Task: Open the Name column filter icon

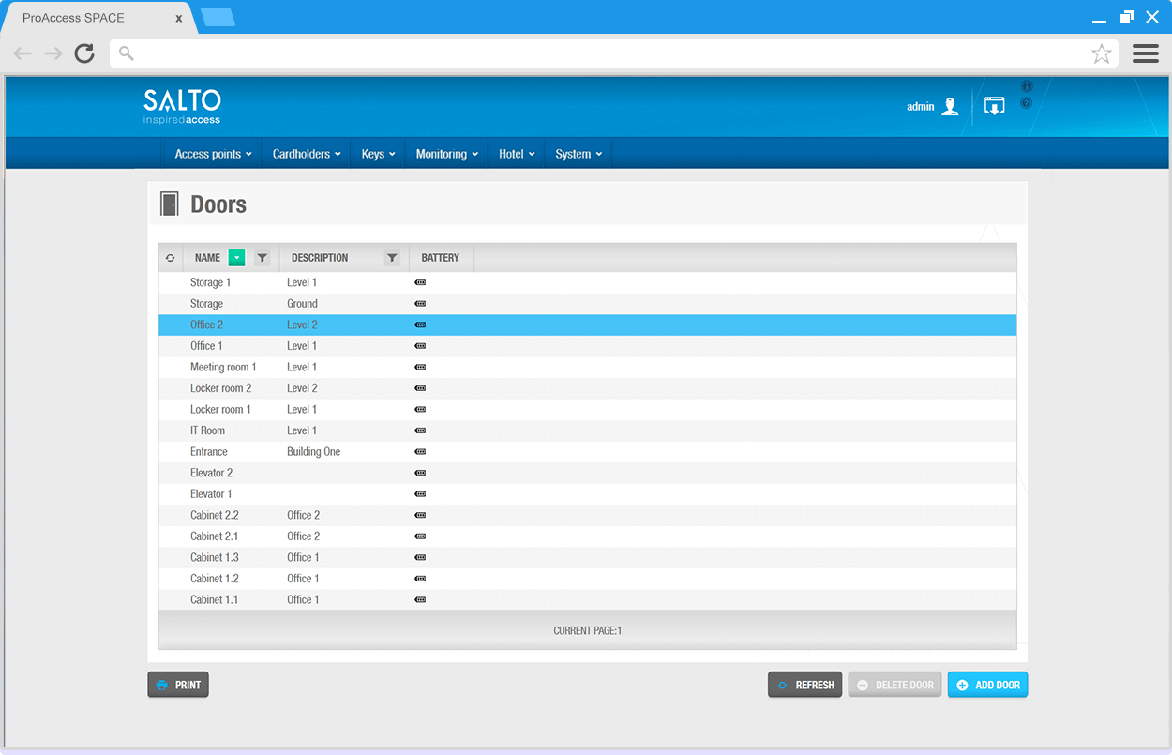Action: [263, 258]
